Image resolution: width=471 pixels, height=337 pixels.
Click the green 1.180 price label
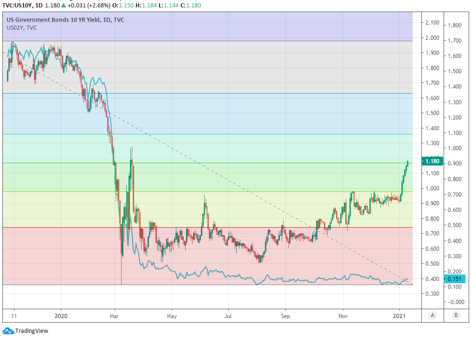pos(432,161)
